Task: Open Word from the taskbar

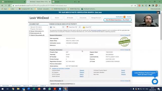Action: tap(29, 89)
